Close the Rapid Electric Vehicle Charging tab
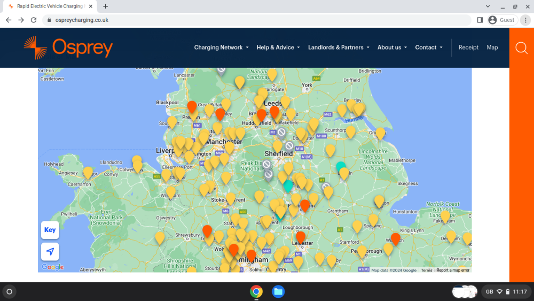This screenshot has width=534, height=301. 91,6
